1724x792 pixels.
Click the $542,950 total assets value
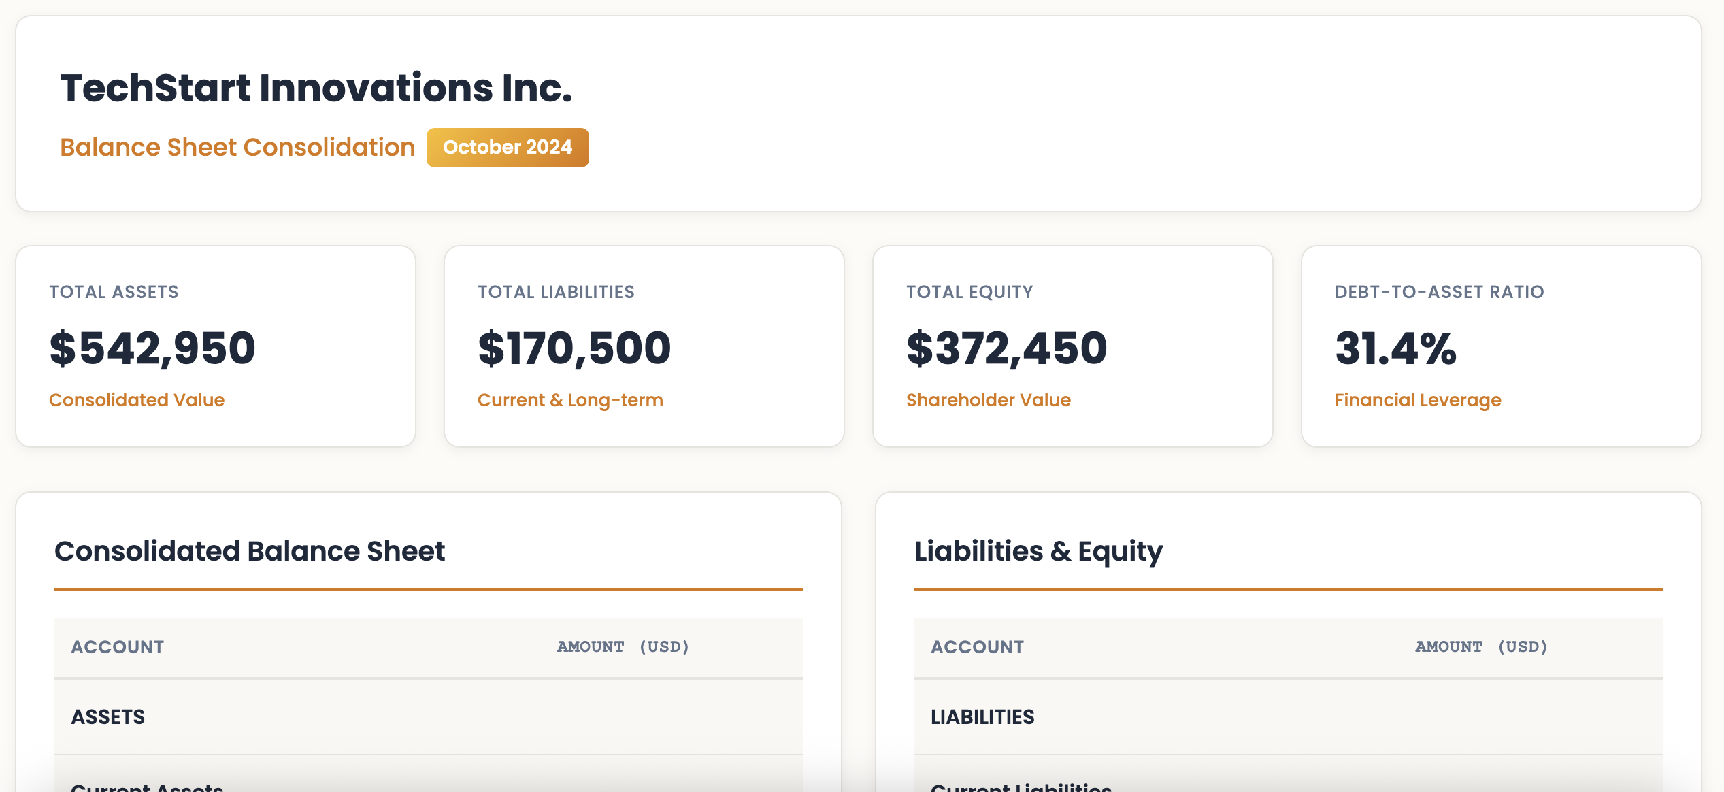(x=152, y=348)
